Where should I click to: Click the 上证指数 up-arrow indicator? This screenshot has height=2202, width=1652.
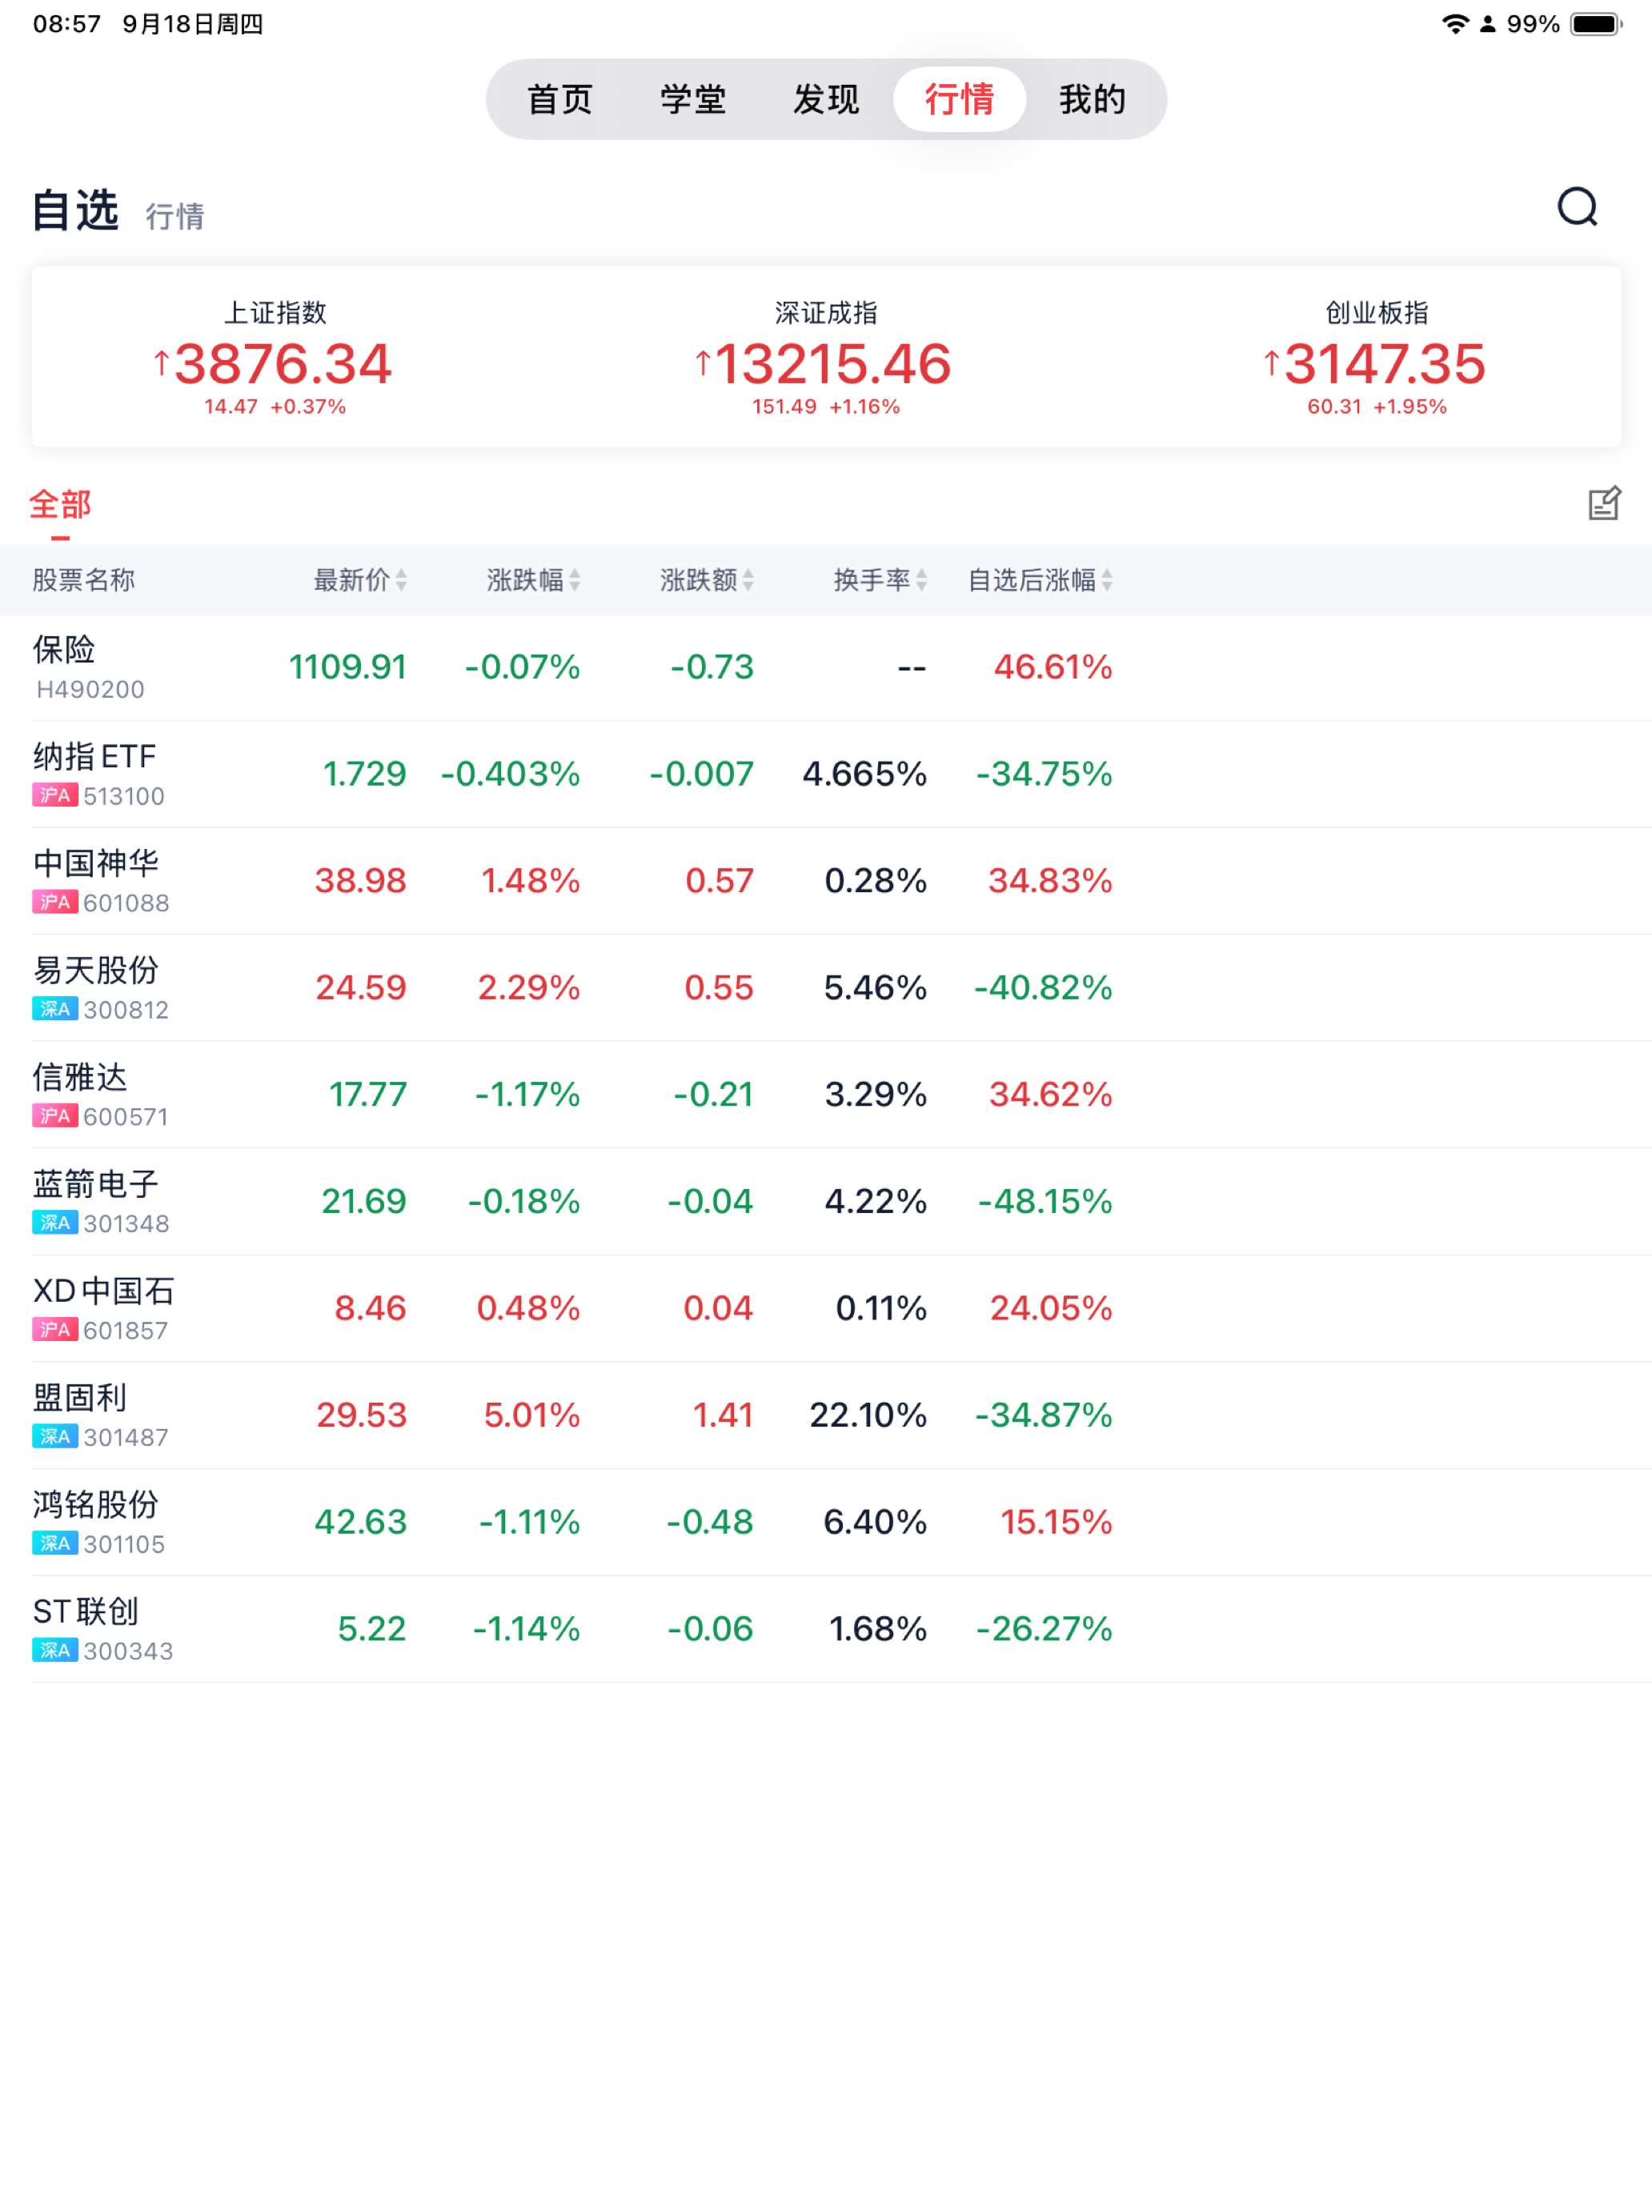pos(162,362)
